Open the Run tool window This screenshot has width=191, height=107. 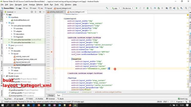pyautogui.click(x=8, y=99)
